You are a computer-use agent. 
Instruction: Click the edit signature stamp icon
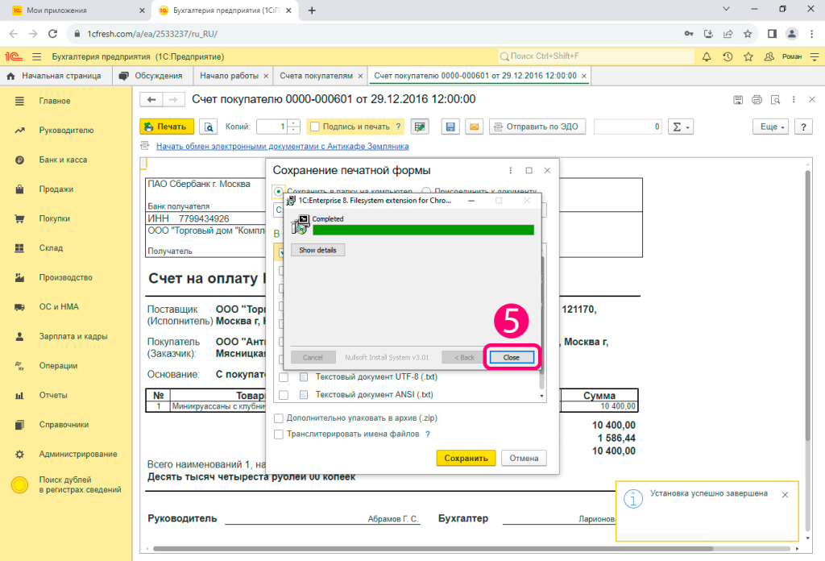coord(419,127)
